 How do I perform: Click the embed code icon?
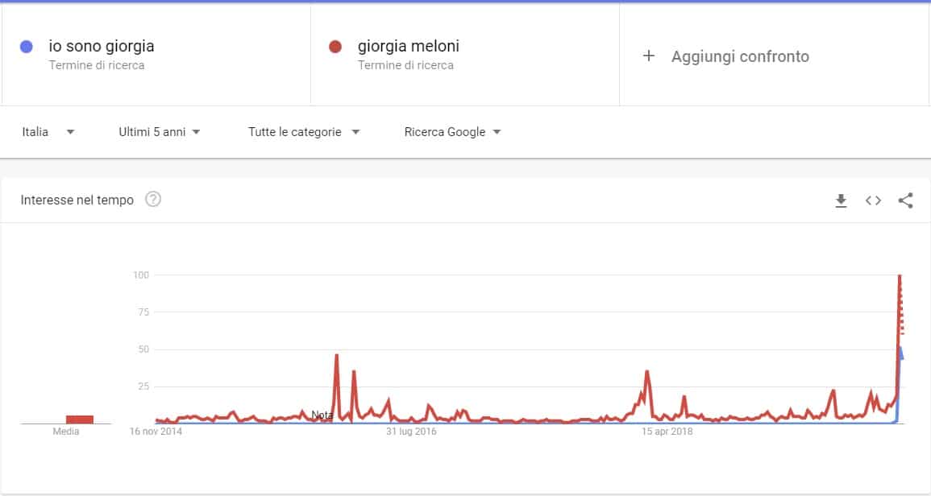coord(873,200)
